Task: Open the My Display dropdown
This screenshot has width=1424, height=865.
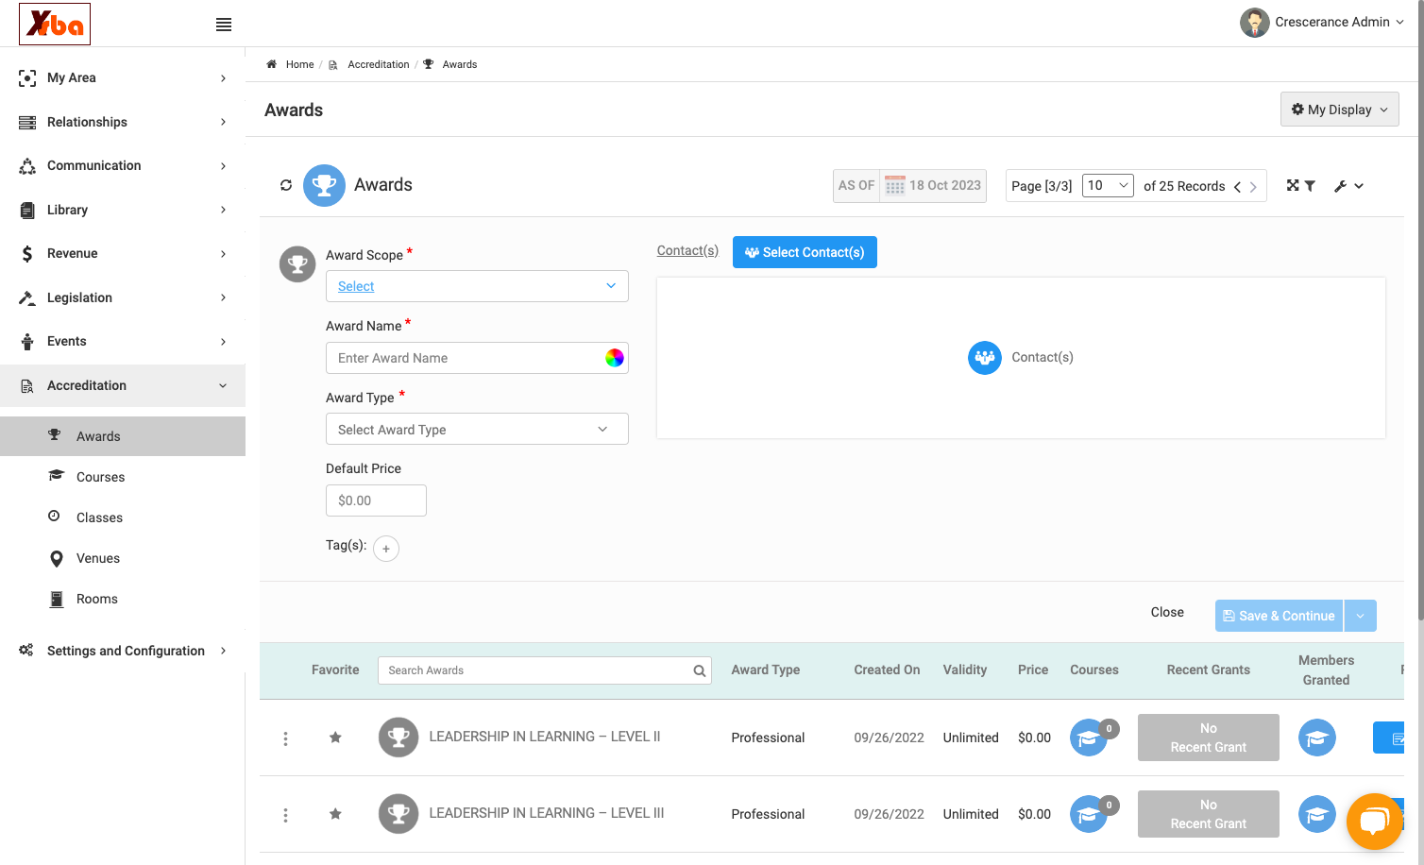Action: coord(1339,110)
